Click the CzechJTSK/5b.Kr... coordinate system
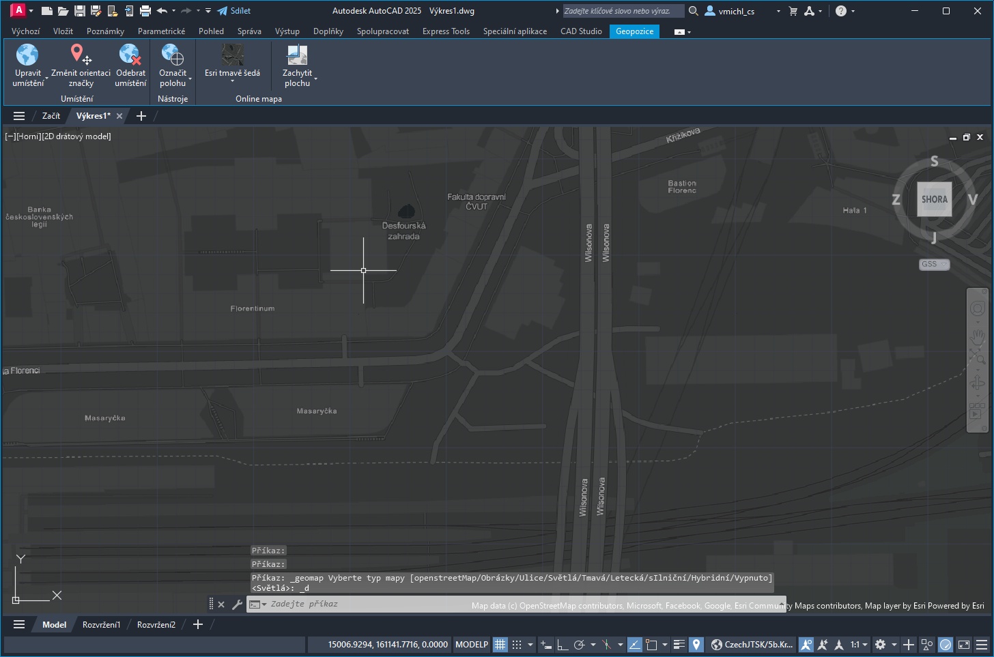Image resolution: width=994 pixels, height=657 pixels. tap(752, 645)
